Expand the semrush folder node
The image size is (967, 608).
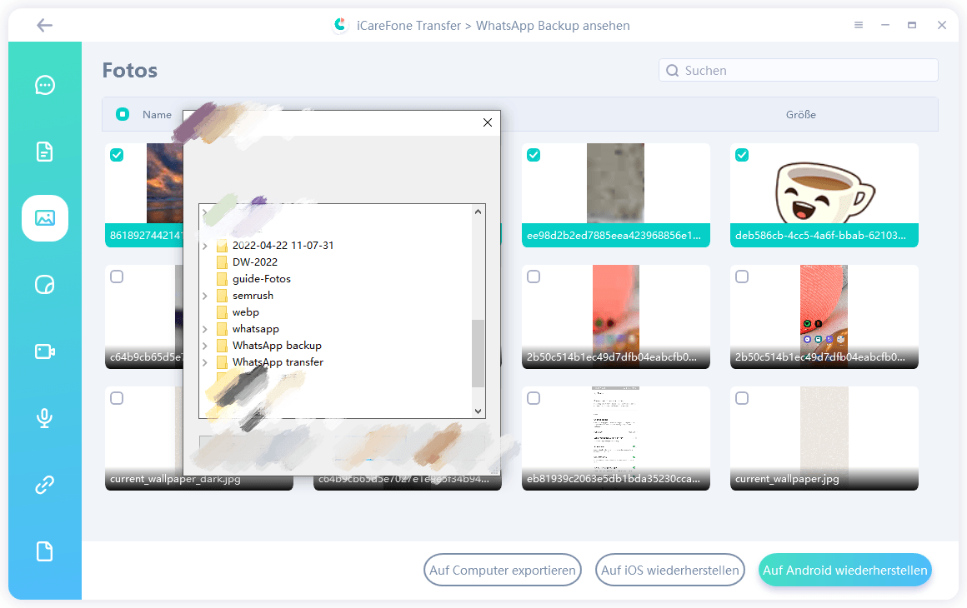(x=205, y=296)
